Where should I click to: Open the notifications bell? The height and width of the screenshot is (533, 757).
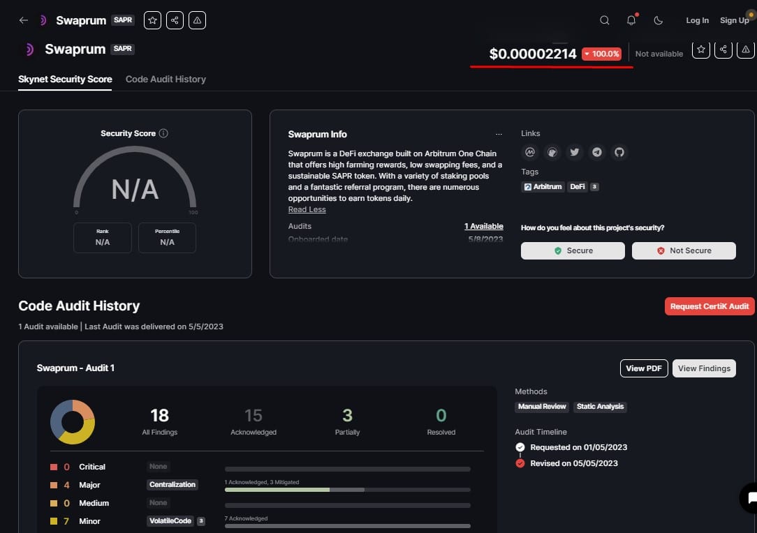[x=631, y=20]
